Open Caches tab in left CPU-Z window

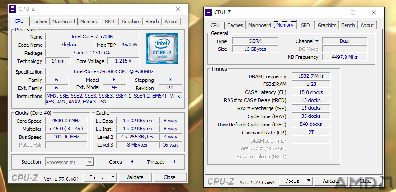pos(39,22)
